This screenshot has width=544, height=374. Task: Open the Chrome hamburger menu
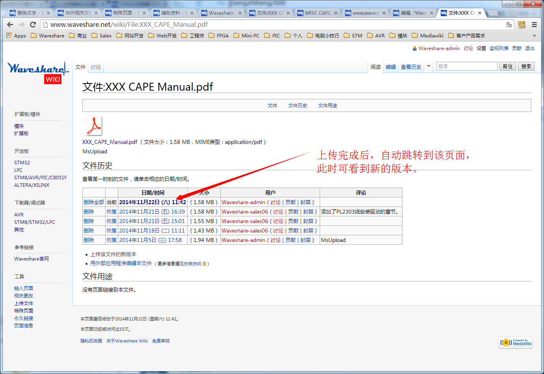click(x=534, y=24)
